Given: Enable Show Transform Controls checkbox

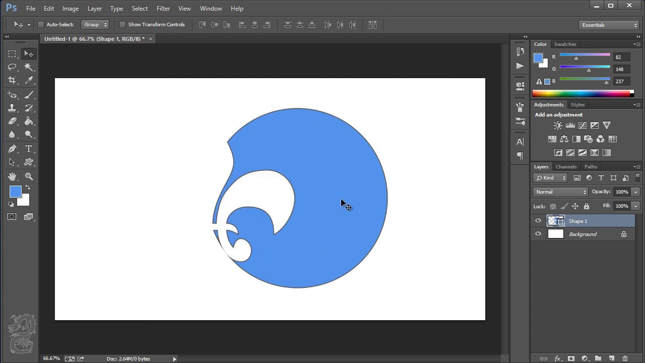Looking at the screenshot, I should click(122, 25).
